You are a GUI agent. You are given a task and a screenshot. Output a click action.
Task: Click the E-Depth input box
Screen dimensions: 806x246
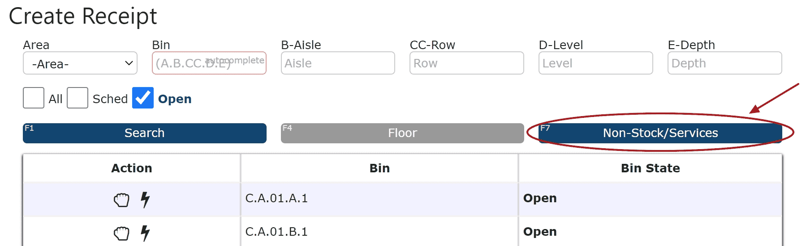[x=725, y=63]
